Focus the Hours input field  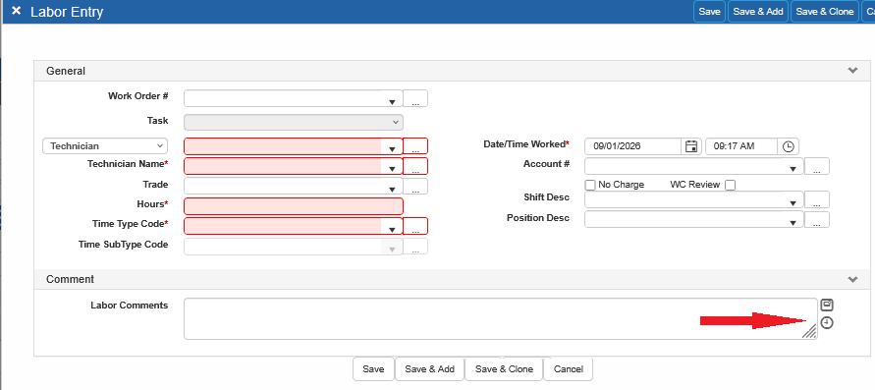(294, 206)
